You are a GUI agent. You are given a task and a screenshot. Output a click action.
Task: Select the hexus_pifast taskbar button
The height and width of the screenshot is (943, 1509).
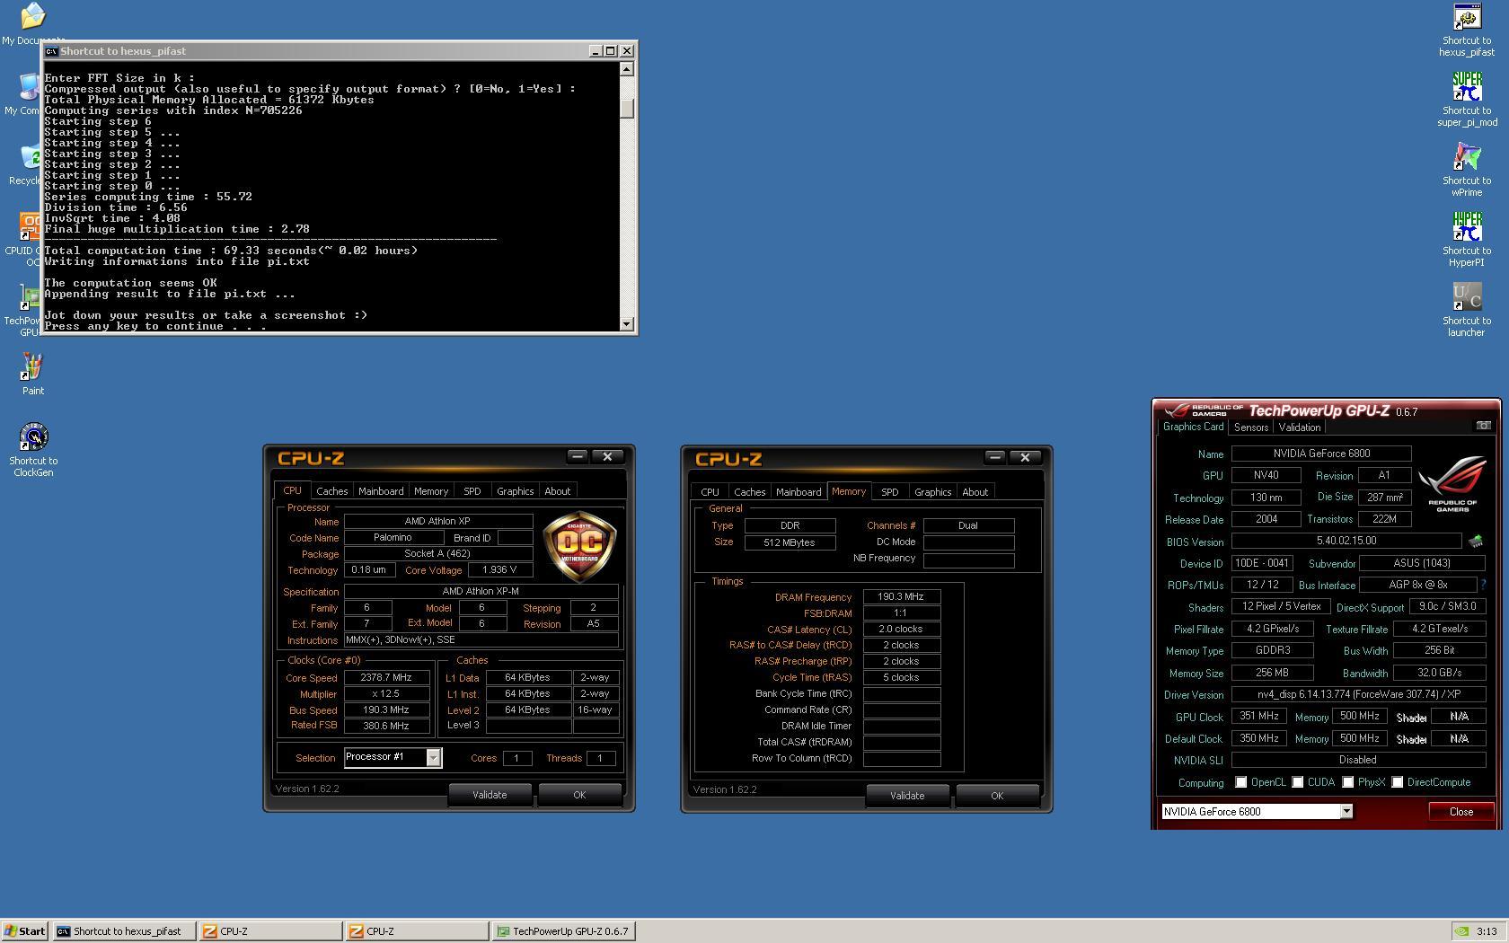coord(124,931)
